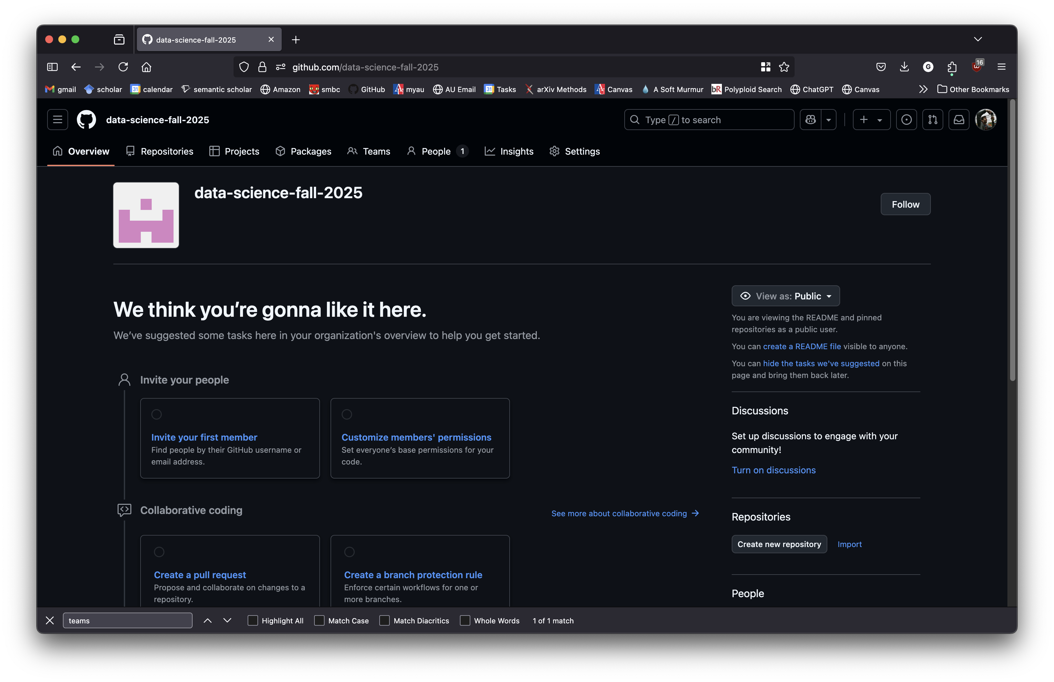Open the browser downloads icon
Screen dimensions: 1054x682
[904, 67]
